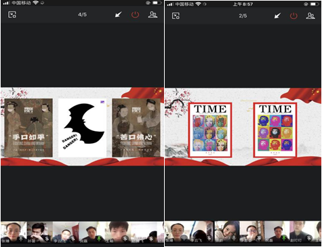Select the TIME cover with masked Marilyn portraits
The height and width of the screenshot is (247, 322).
click(x=210, y=130)
